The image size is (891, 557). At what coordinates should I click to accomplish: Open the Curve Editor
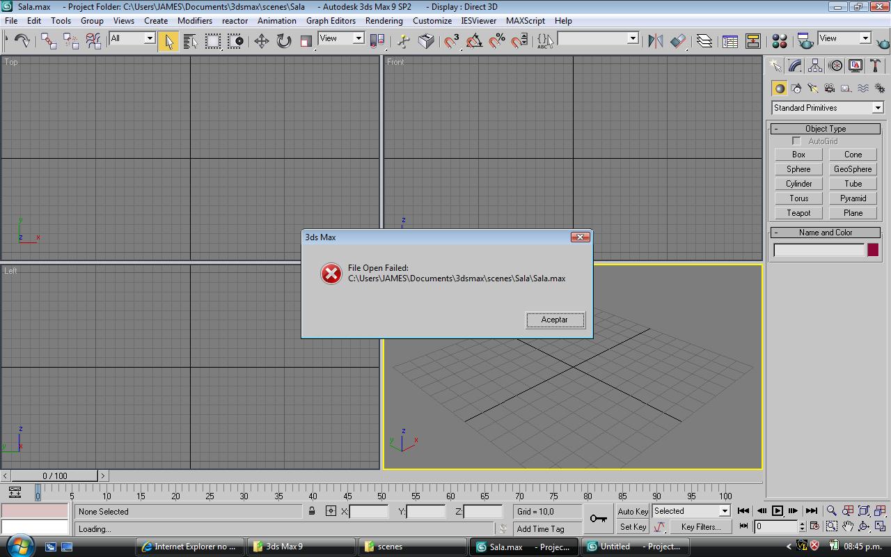coord(730,41)
